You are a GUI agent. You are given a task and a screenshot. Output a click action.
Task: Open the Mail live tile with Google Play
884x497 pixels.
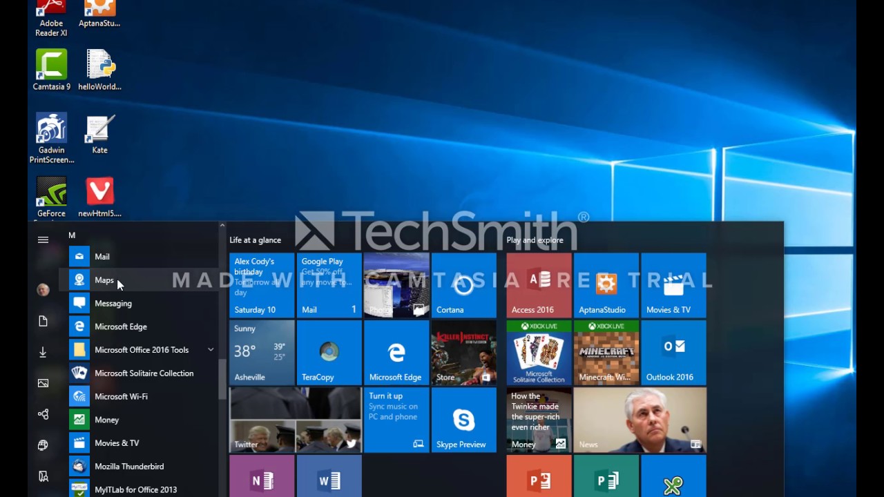329,286
